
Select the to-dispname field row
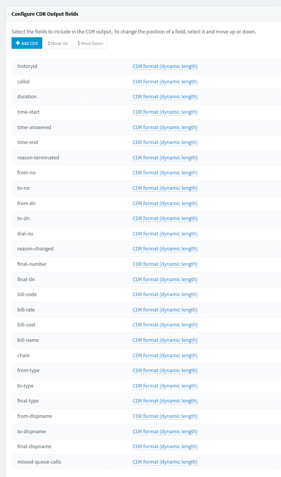click(32, 432)
